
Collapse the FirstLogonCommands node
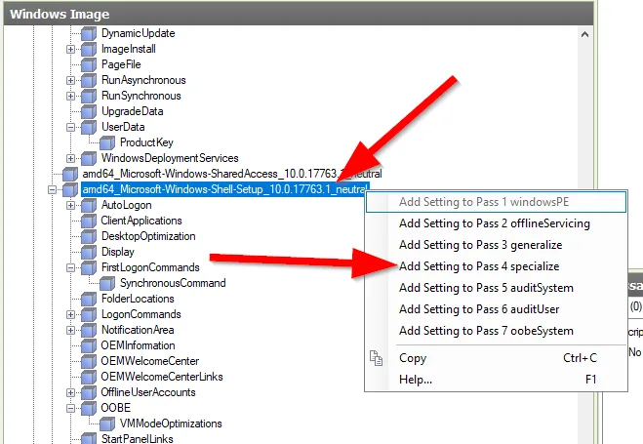tap(70, 267)
